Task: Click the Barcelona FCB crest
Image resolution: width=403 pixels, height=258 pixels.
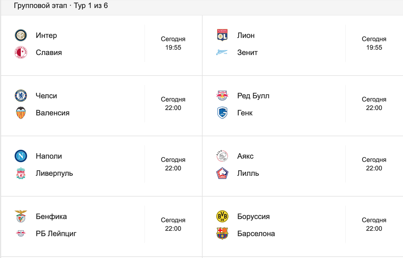Action: point(222,234)
